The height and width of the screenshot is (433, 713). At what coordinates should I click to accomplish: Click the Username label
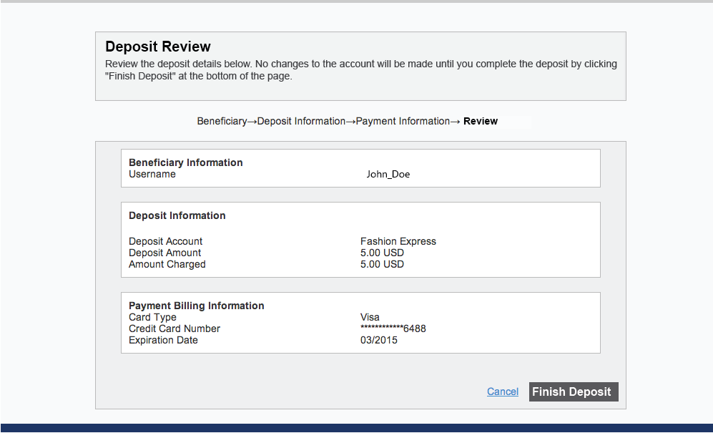point(152,174)
